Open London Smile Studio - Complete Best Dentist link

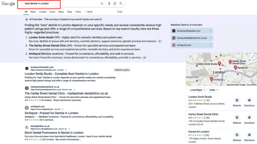pyautogui.click(x=62, y=74)
